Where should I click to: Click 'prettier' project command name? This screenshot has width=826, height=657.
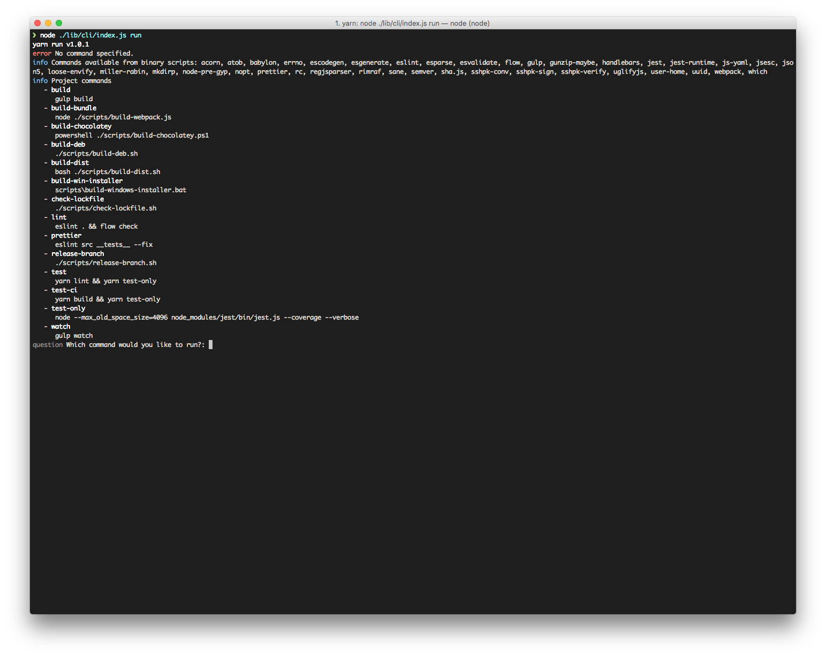tap(66, 236)
